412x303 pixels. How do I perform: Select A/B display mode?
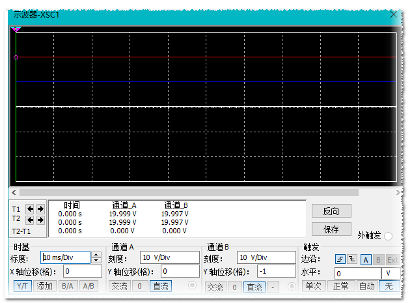click(89, 286)
